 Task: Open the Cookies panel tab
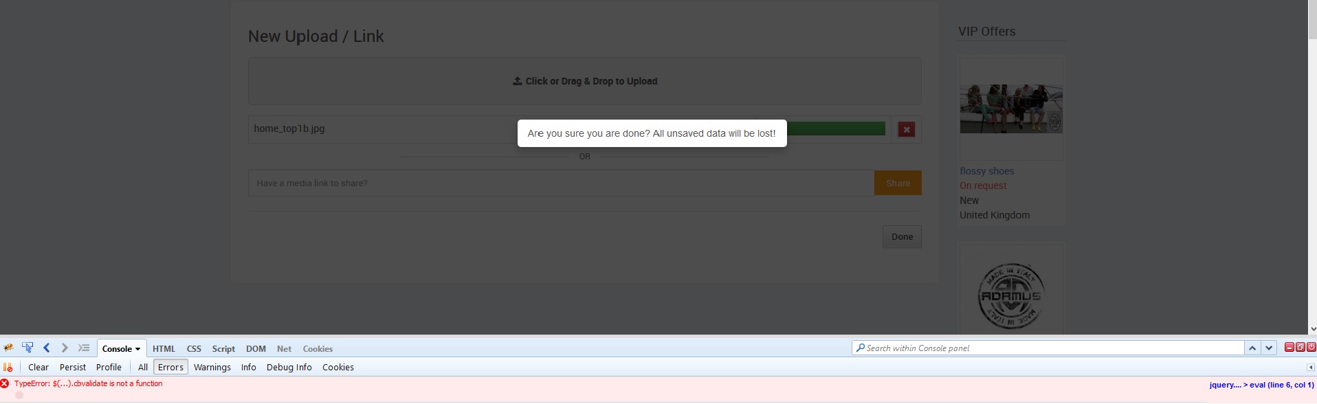(318, 349)
